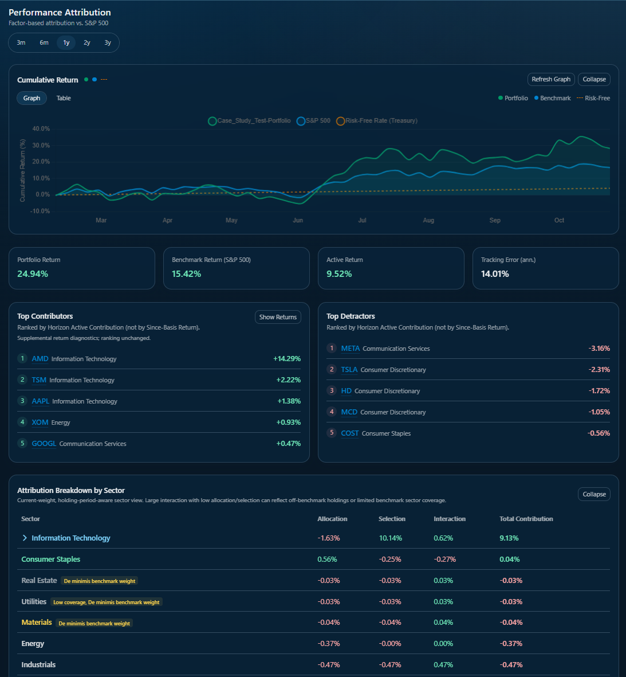
Task: Click rank badge 4 beside XOM
Action: [22, 422]
